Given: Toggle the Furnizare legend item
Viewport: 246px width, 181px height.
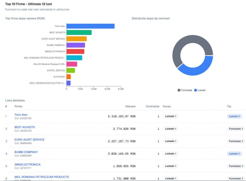Looking at the screenshot, I should [185, 90].
